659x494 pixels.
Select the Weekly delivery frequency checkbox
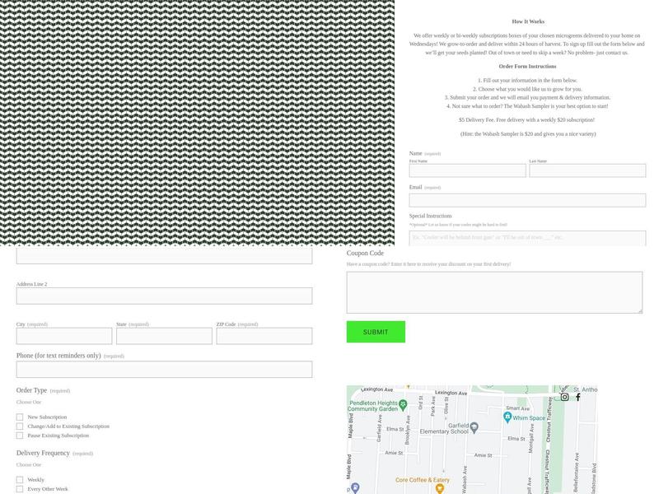tap(20, 480)
